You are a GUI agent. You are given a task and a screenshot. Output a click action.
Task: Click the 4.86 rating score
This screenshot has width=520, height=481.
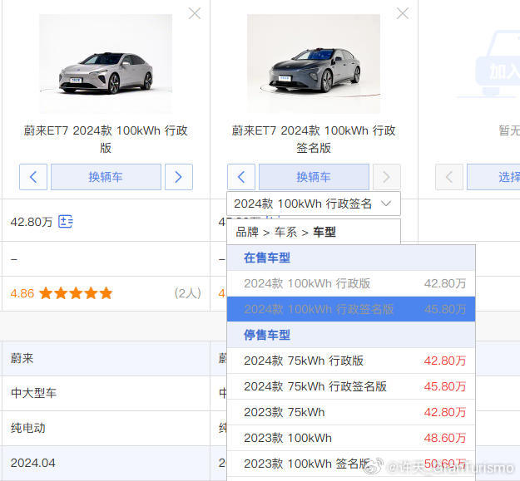[22, 293]
